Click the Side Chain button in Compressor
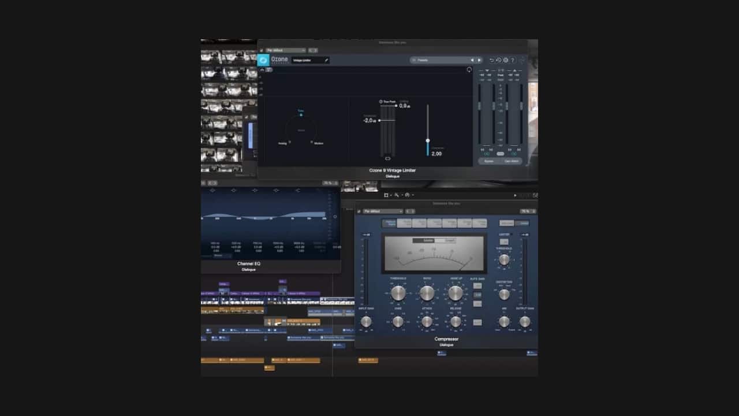This screenshot has height=416, width=739. pos(506,223)
